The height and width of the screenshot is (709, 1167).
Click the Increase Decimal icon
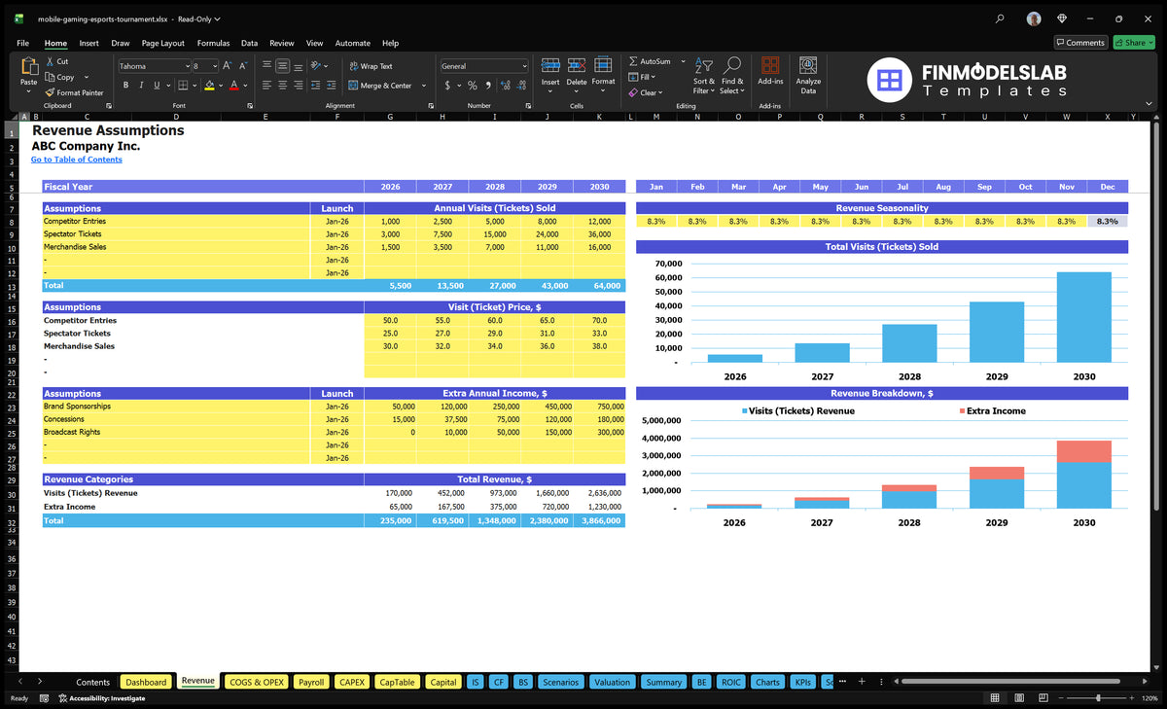pos(506,86)
